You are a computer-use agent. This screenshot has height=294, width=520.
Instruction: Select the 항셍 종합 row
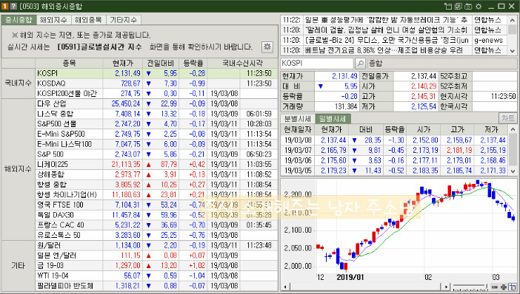pos(156,185)
